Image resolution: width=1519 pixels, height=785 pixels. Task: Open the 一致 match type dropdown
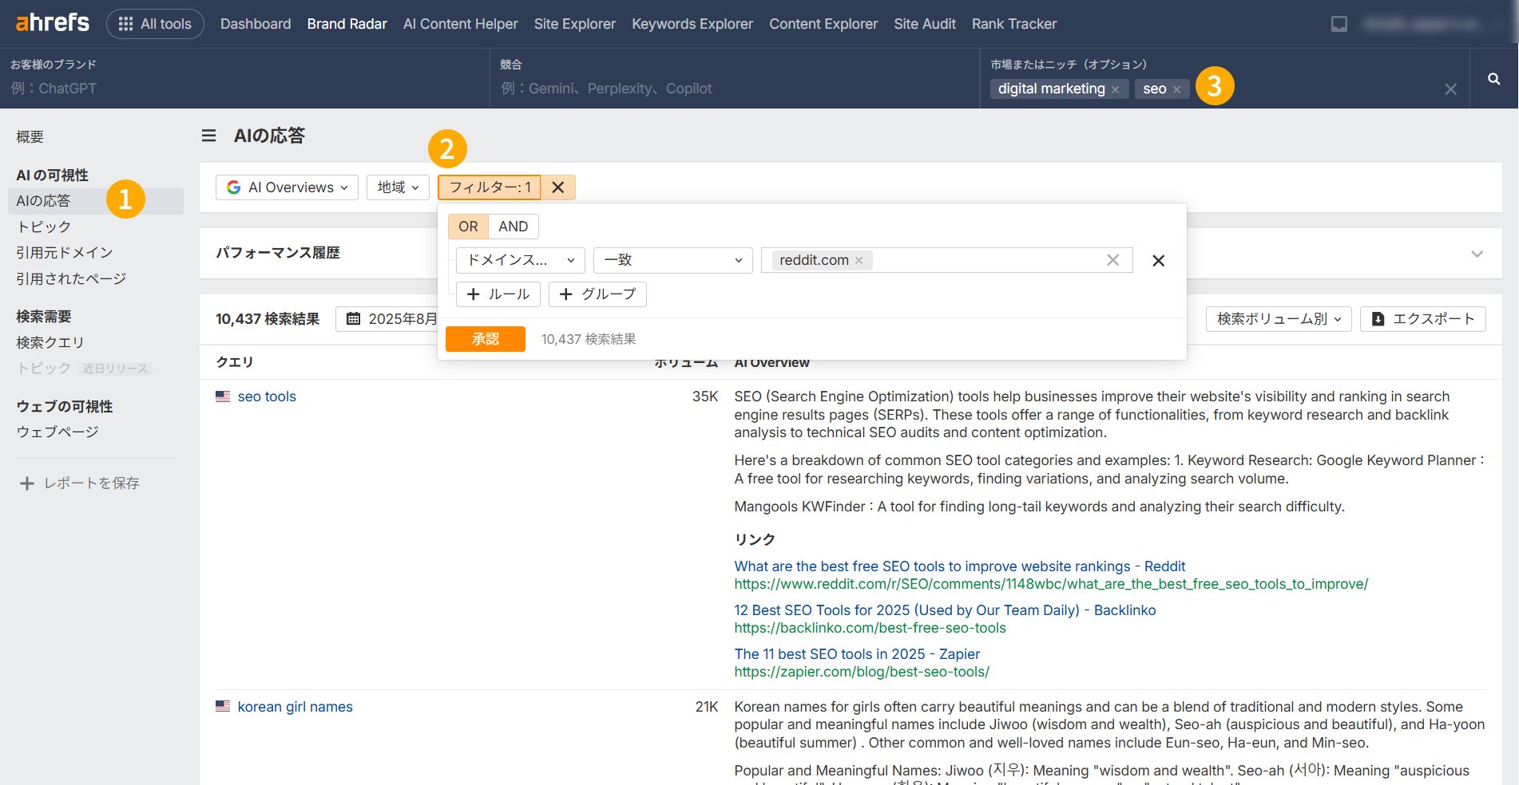click(672, 260)
